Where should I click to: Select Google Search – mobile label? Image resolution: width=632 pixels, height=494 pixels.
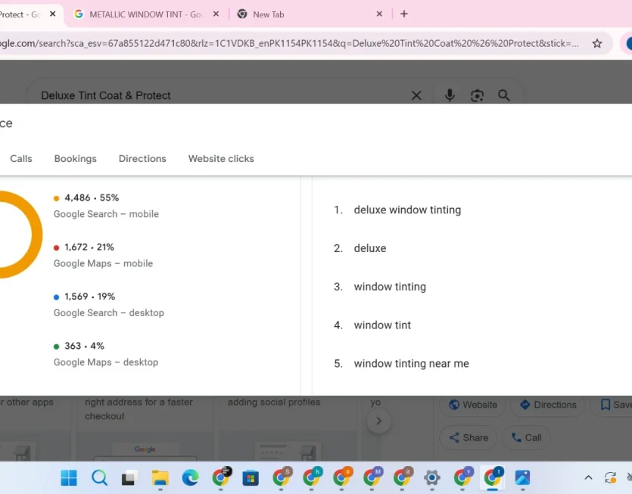click(106, 214)
